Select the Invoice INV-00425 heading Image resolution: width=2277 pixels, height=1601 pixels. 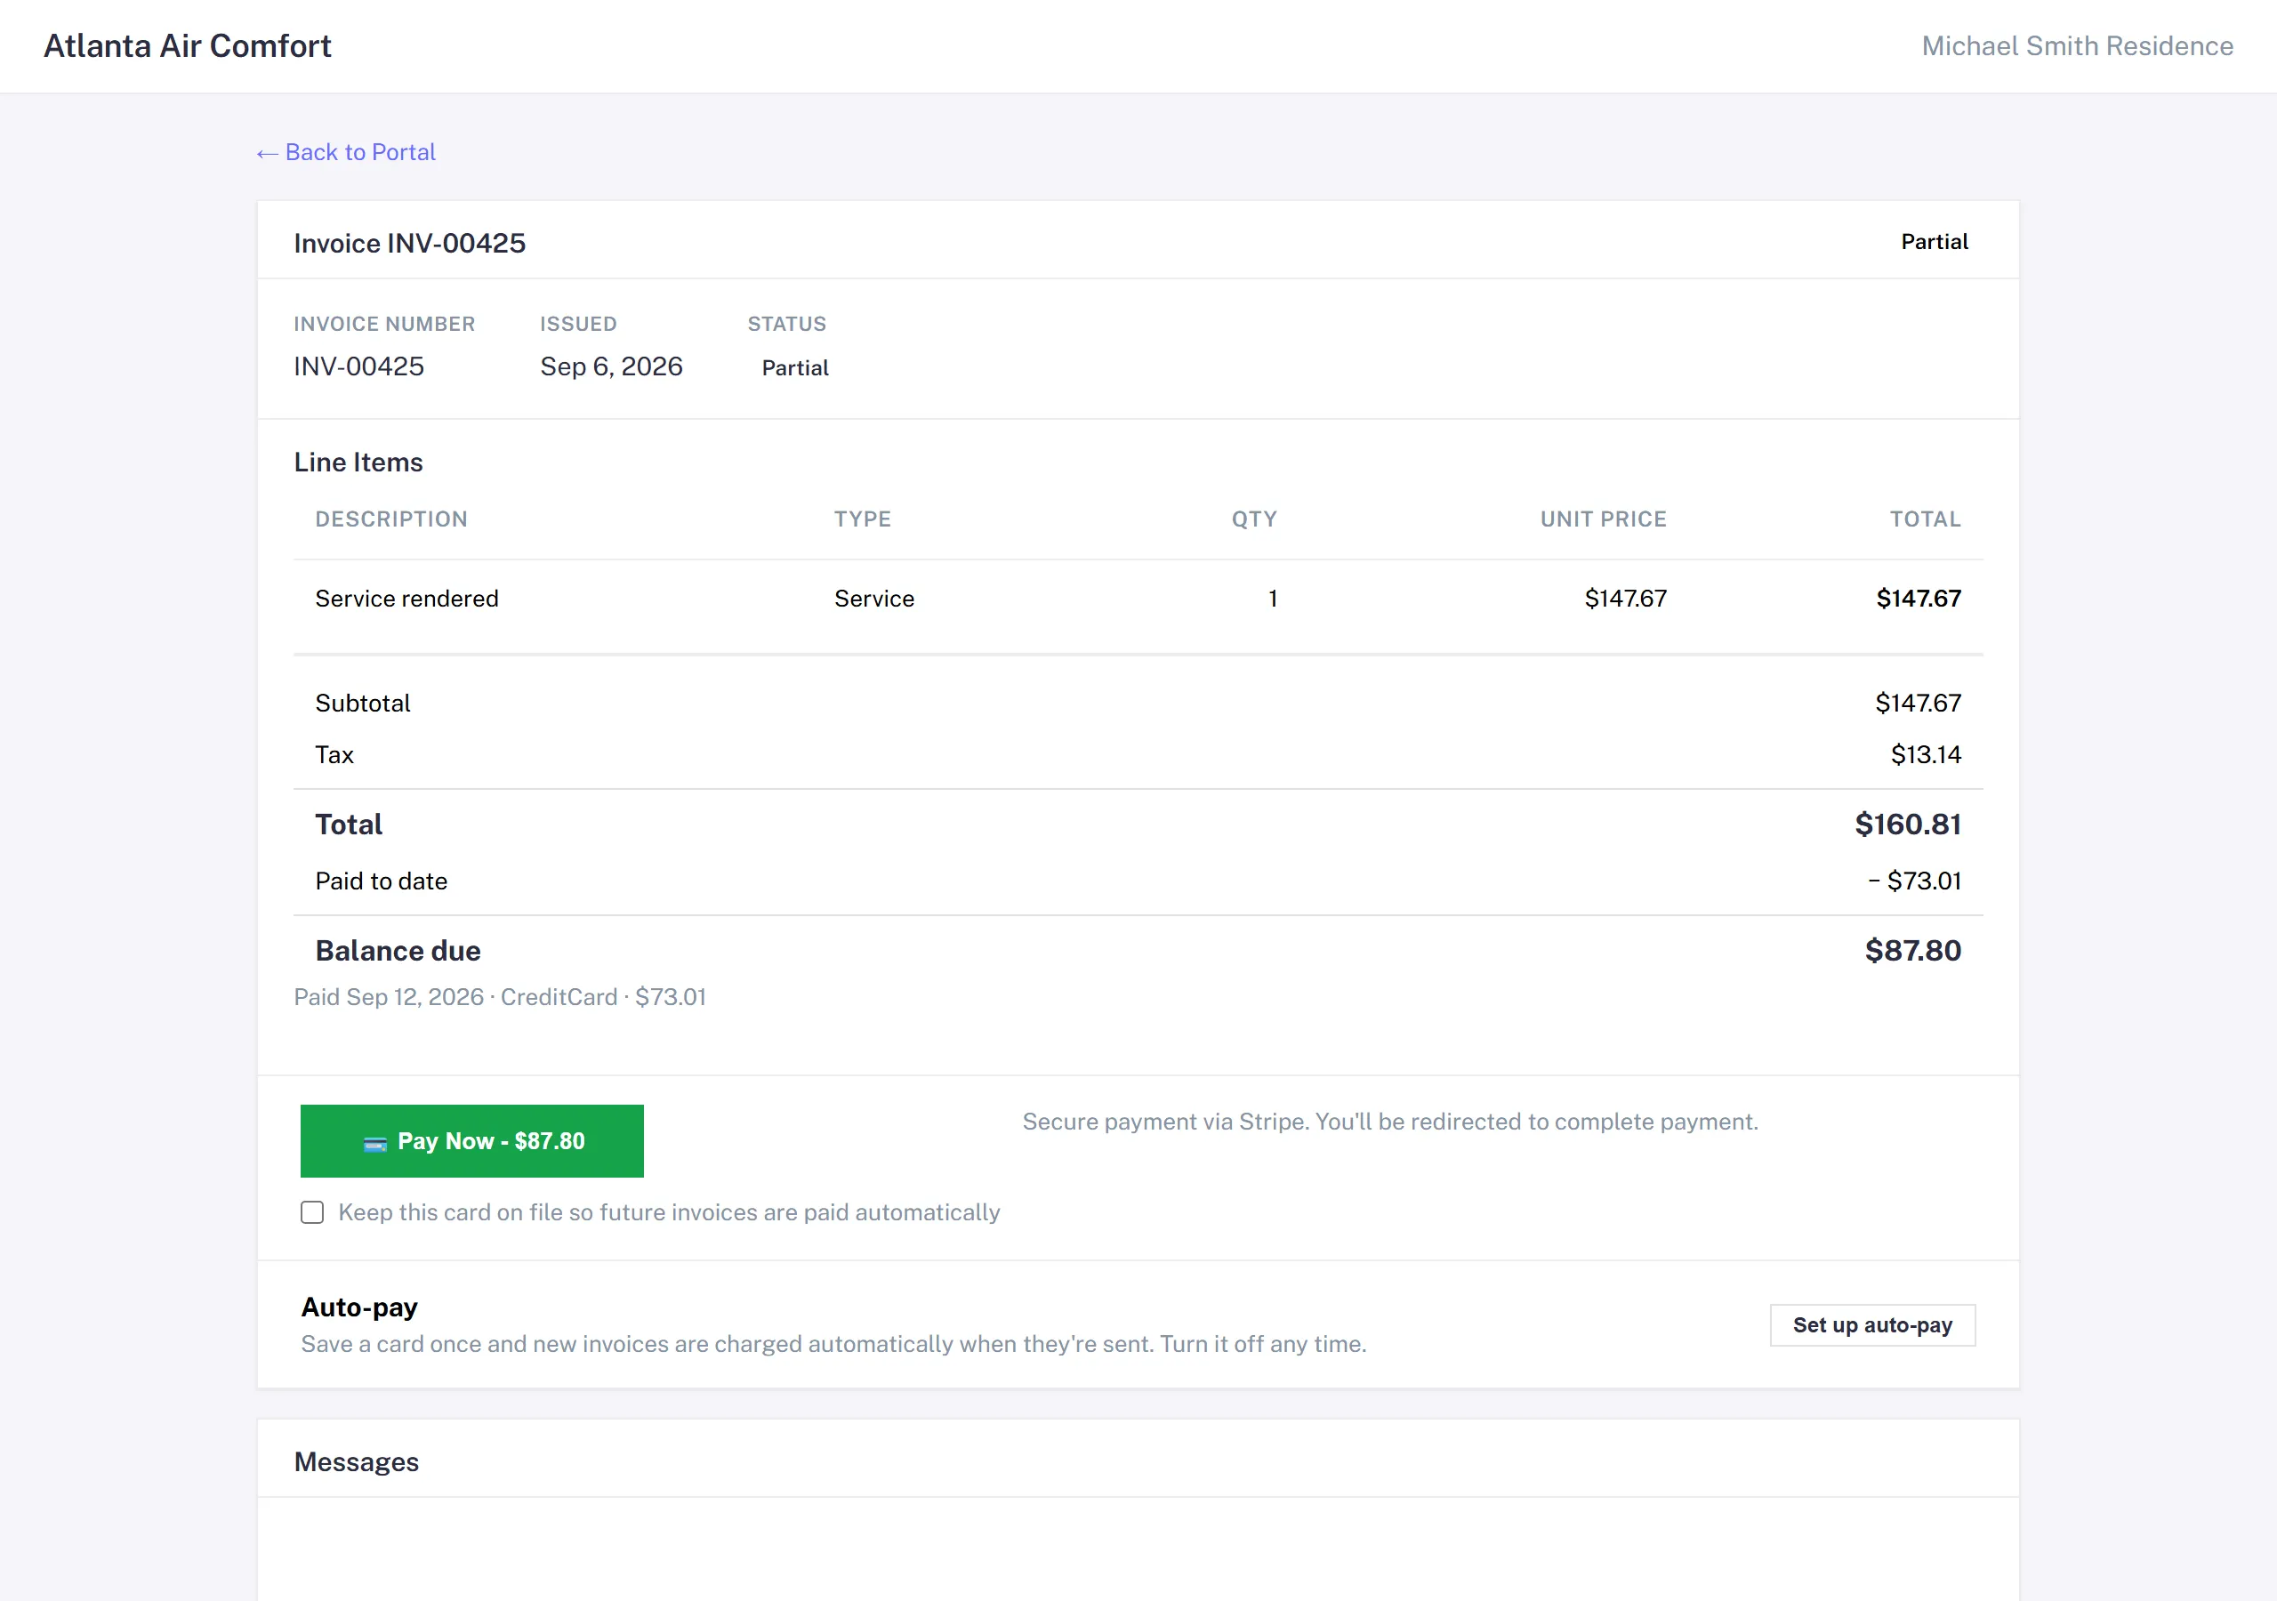409,243
